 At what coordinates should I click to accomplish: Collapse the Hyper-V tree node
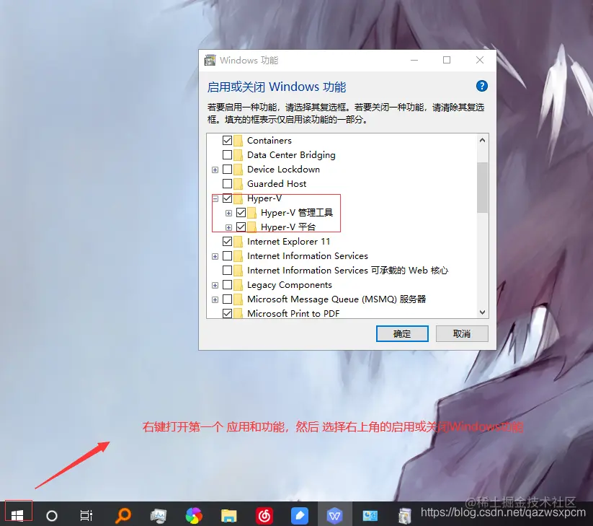click(x=215, y=198)
